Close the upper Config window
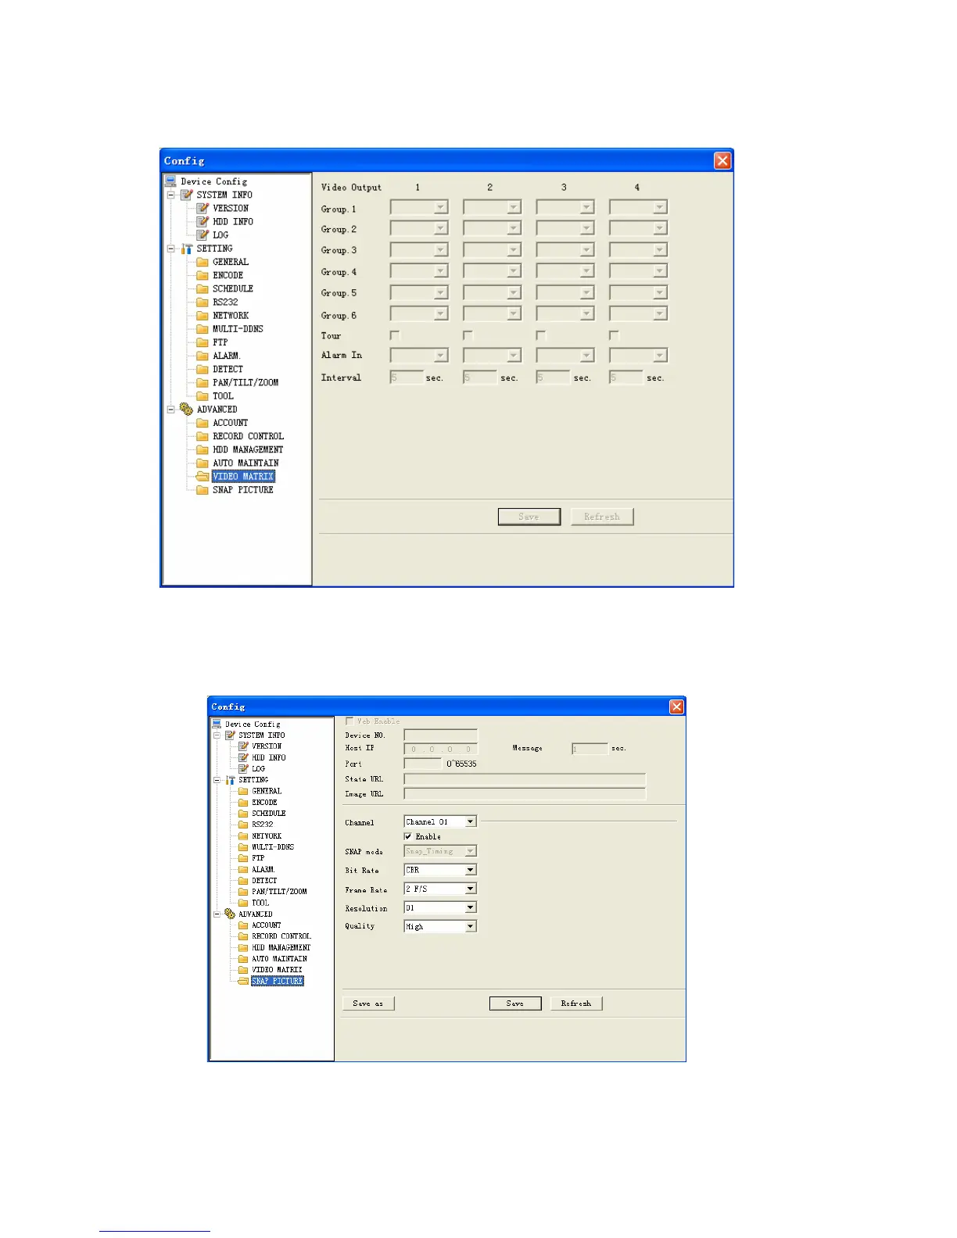Image resolution: width=957 pixels, height=1238 pixels. point(722,160)
